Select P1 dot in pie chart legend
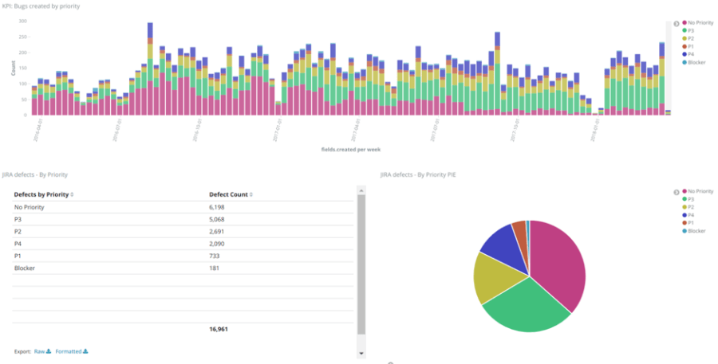 pos(684,223)
